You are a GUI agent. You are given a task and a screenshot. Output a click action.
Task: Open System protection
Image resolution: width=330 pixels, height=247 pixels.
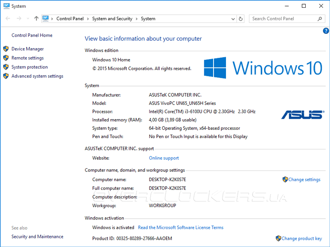click(29, 67)
